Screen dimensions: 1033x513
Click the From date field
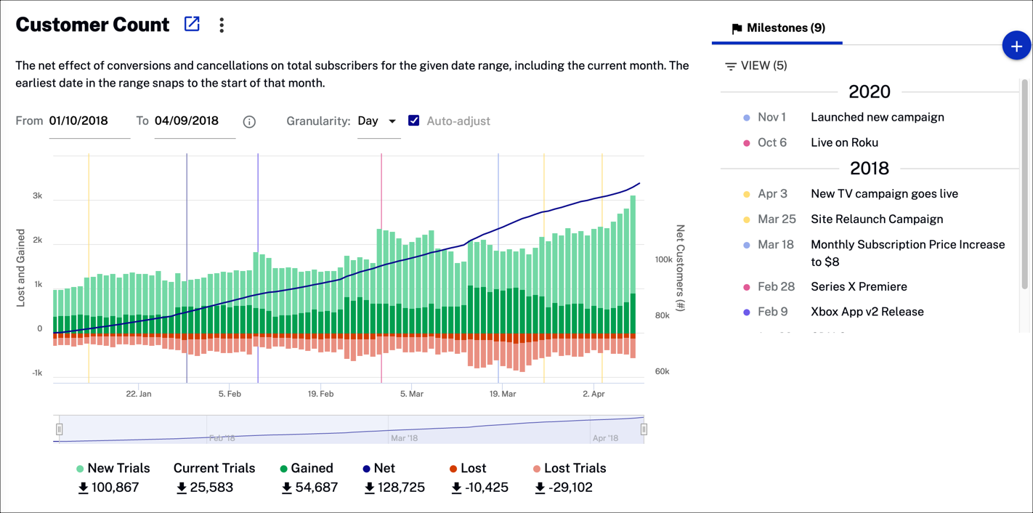(89, 121)
